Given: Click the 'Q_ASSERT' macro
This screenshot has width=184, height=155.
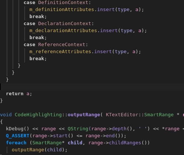Looking at the screenshot, I should pyautogui.click(x=18, y=136).
